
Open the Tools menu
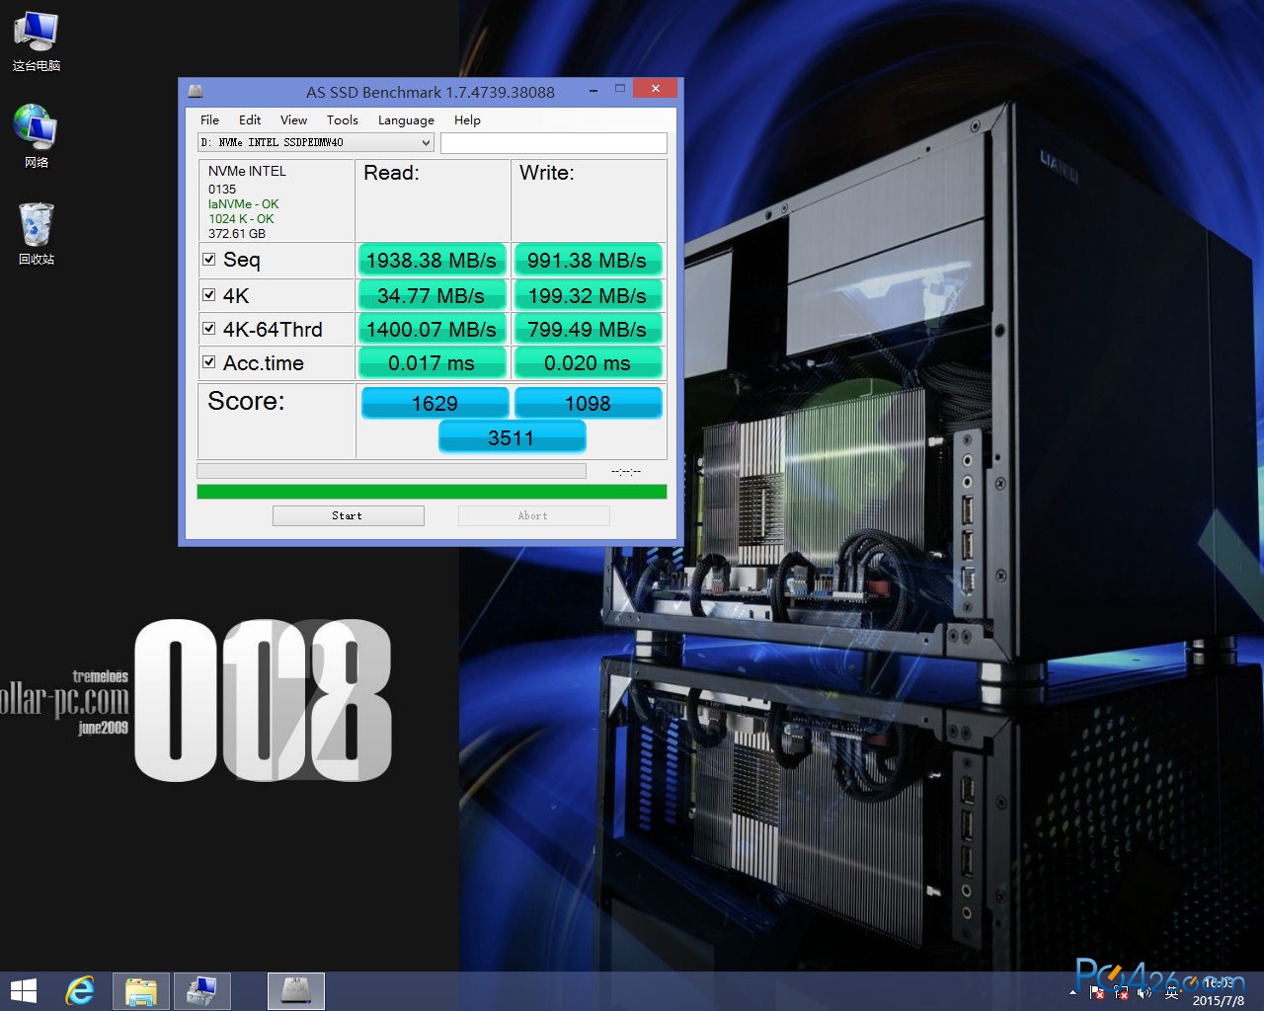(x=342, y=120)
